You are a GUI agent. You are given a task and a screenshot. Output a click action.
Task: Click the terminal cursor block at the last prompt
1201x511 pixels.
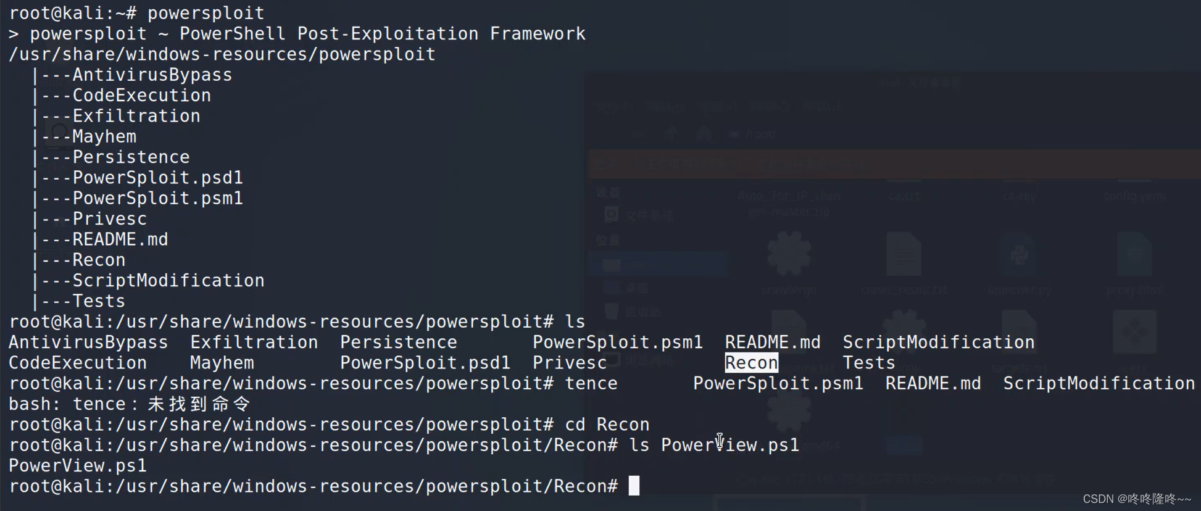click(x=634, y=486)
